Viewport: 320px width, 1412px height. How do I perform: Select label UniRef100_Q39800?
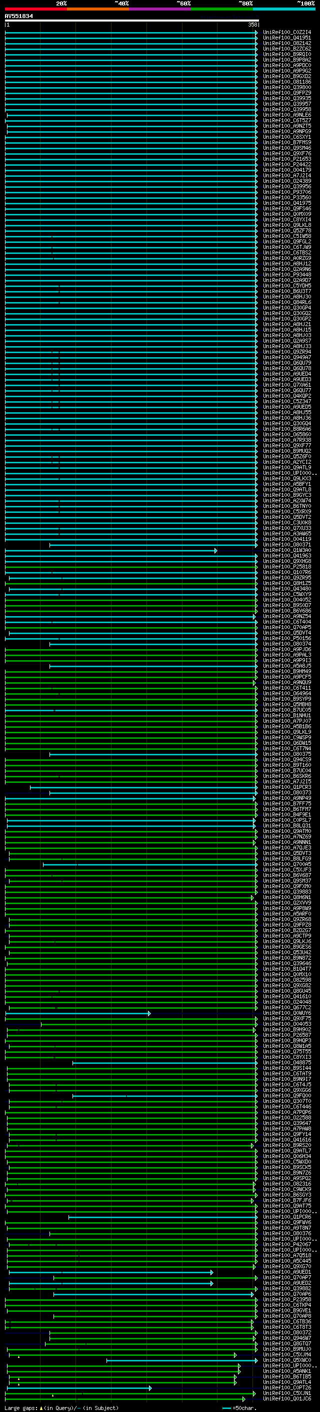click(x=287, y=87)
